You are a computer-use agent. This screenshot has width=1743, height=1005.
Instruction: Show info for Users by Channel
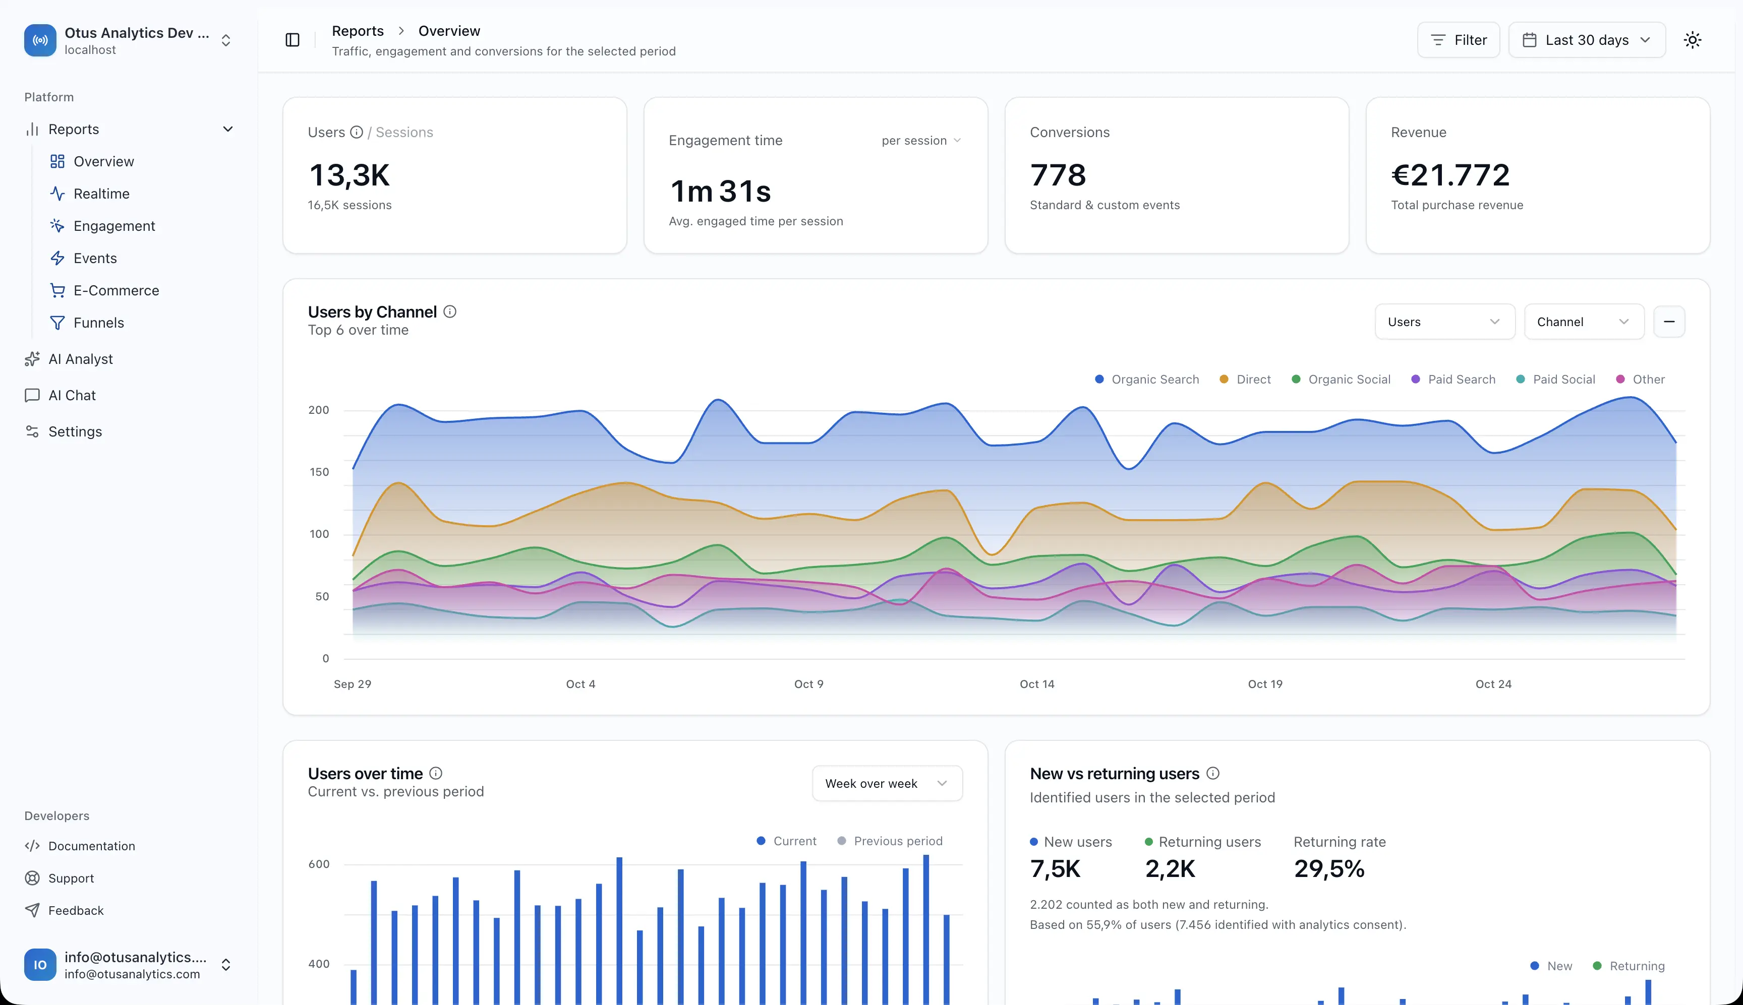tap(449, 311)
